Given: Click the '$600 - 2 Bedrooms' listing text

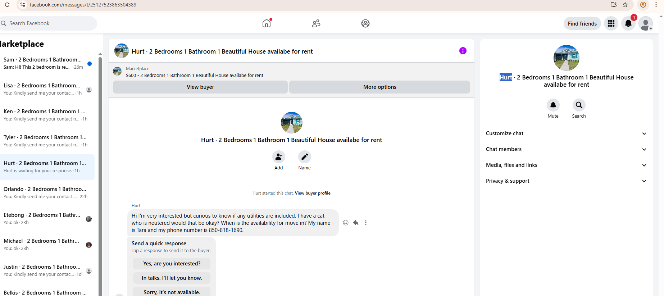Looking at the screenshot, I should point(195,76).
